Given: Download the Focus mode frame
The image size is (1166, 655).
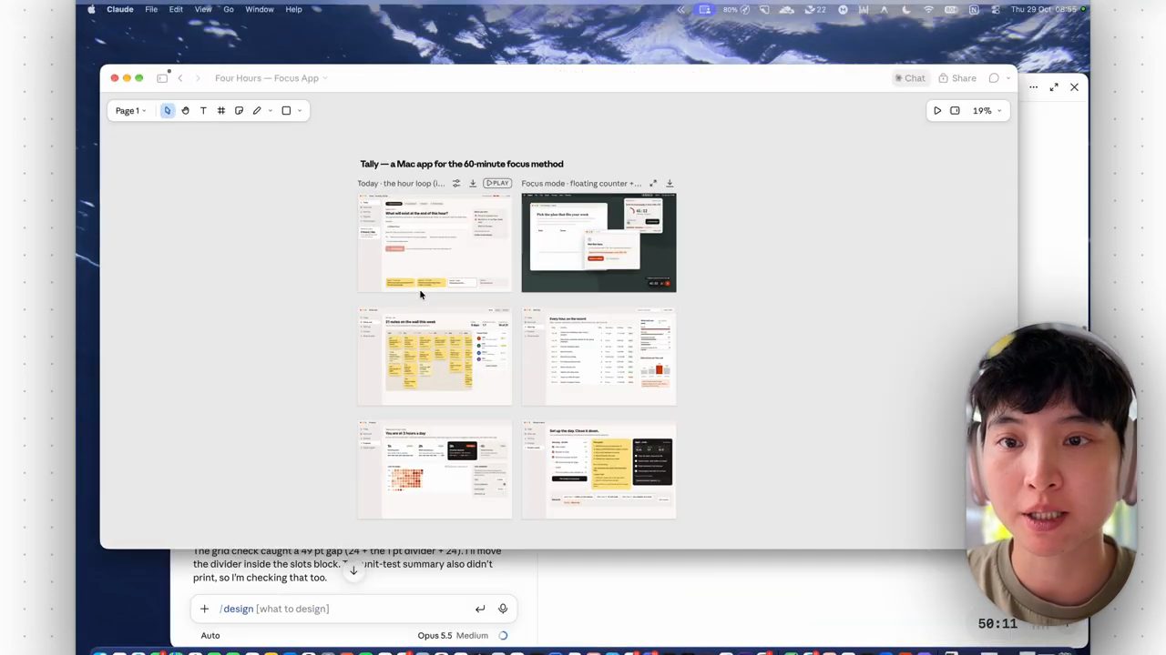Looking at the screenshot, I should 670,184.
